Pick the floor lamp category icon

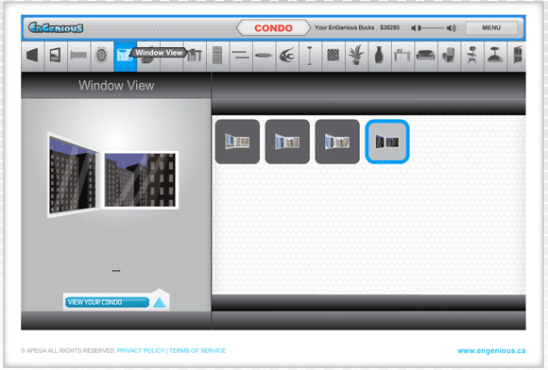coord(310,55)
